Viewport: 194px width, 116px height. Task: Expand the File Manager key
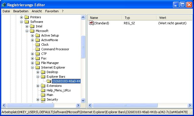pyautogui.click(x=32, y=63)
